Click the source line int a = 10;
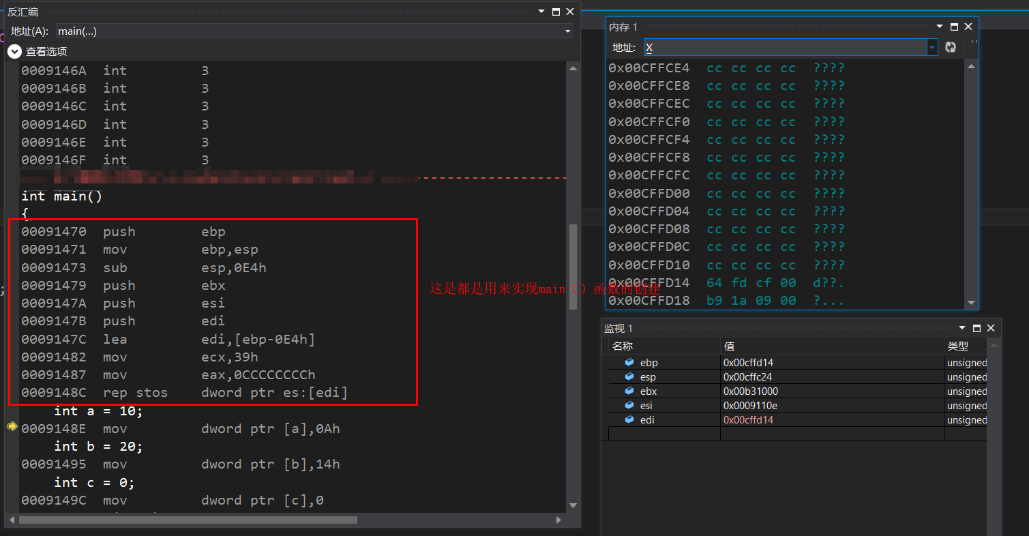 (98, 411)
